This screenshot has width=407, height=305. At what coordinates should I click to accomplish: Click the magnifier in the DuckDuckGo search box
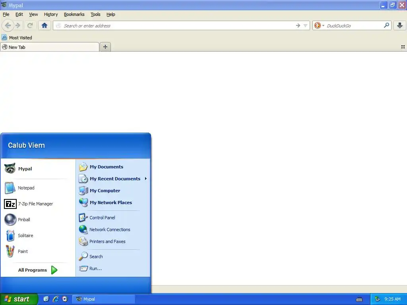[x=386, y=25]
